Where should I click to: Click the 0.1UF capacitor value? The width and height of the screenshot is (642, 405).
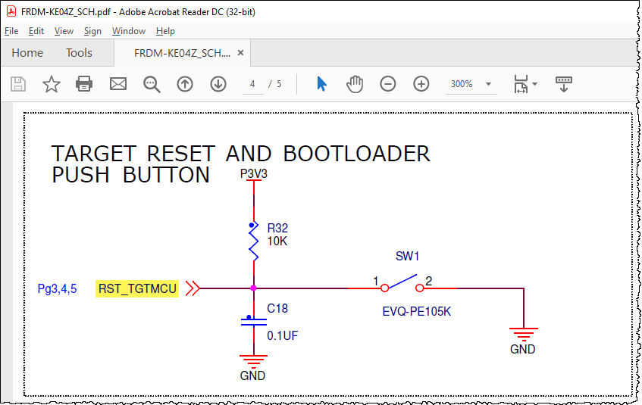[283, 336]
